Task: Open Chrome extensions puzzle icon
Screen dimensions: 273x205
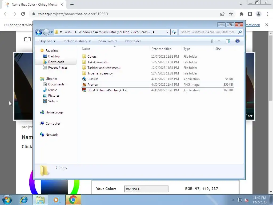Action: coord(242,14)
